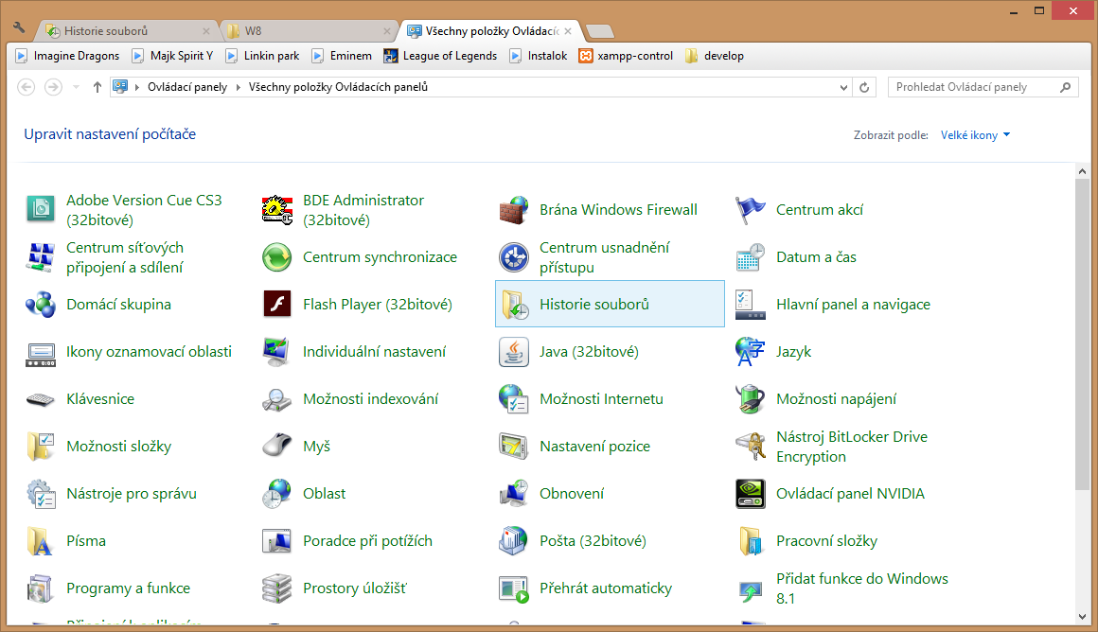The height and width of the screenshot is (632, 1098).
Task: Open Flash Player icon
Action: [277, 305]
